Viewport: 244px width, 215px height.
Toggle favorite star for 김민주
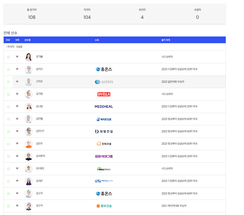pyautogui.click(x=8, y=144)
